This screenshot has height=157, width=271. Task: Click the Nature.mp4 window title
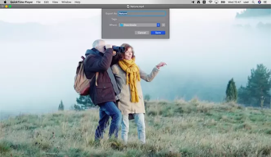[137, 7]
